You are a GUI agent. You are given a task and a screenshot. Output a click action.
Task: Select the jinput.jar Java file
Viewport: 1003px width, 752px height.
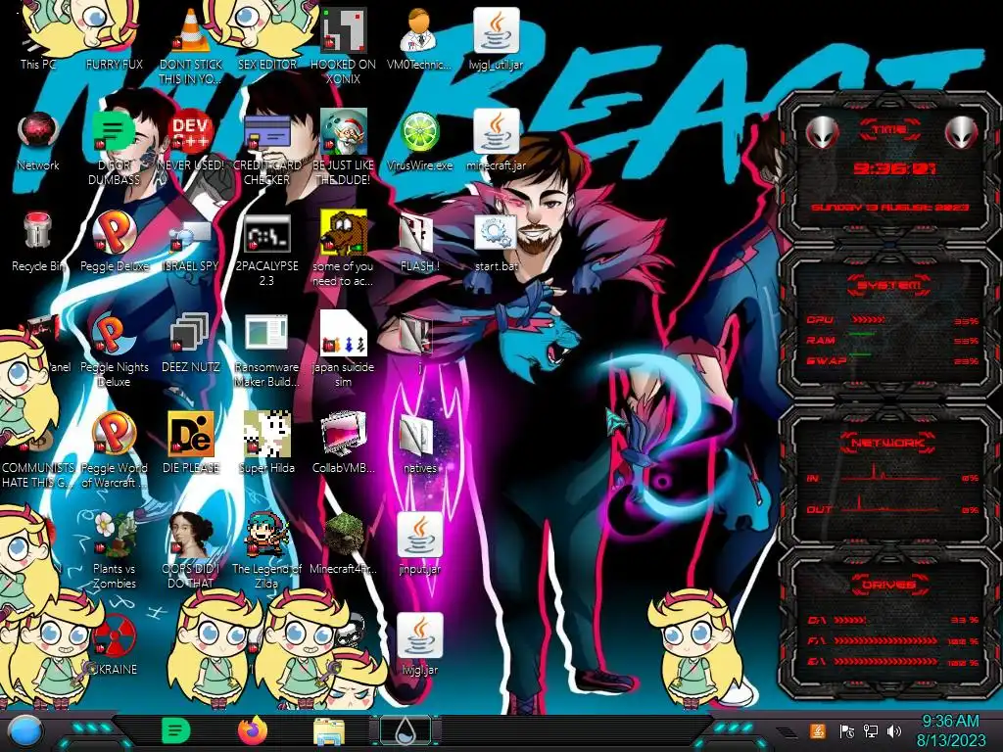click(419, 543)
